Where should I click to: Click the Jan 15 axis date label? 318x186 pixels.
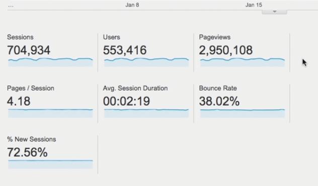click(254, 5)
